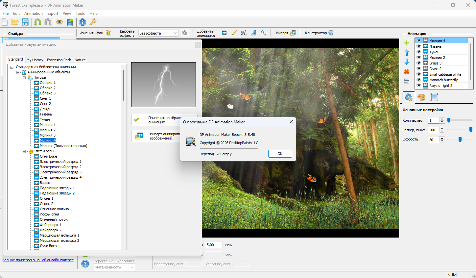The width and height of the screenshot is (476, 278).
Task: Click the 'Изменить фон' button
Action: pyautogui.click(x=95, y=33)
